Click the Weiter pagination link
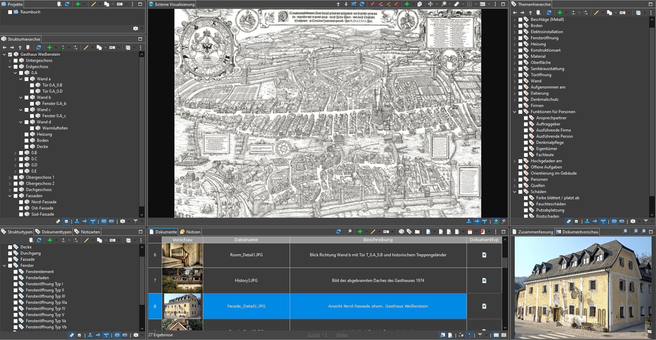This screenshot has width=656, height=340. 342,335
